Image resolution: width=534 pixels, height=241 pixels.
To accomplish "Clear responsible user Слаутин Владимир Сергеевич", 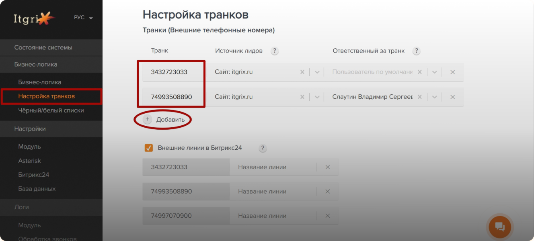I will click(419, 97).
